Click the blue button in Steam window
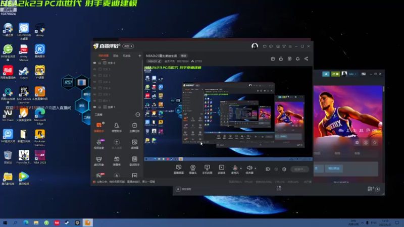This screenshot has width=404, height=227. (334, 168)
